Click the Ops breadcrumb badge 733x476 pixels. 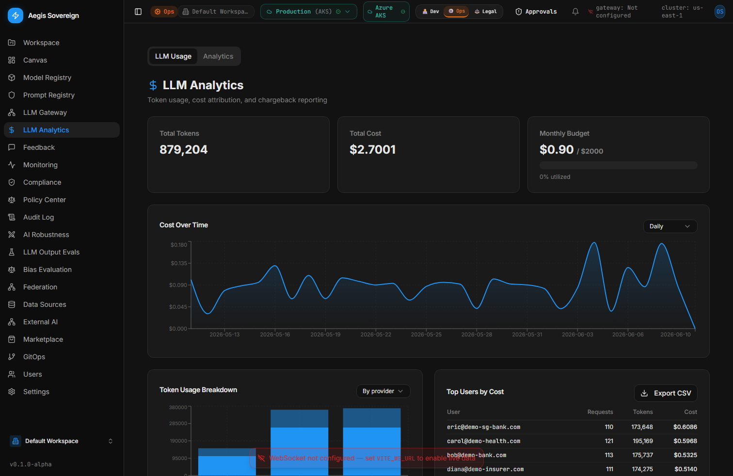point(164,12)
